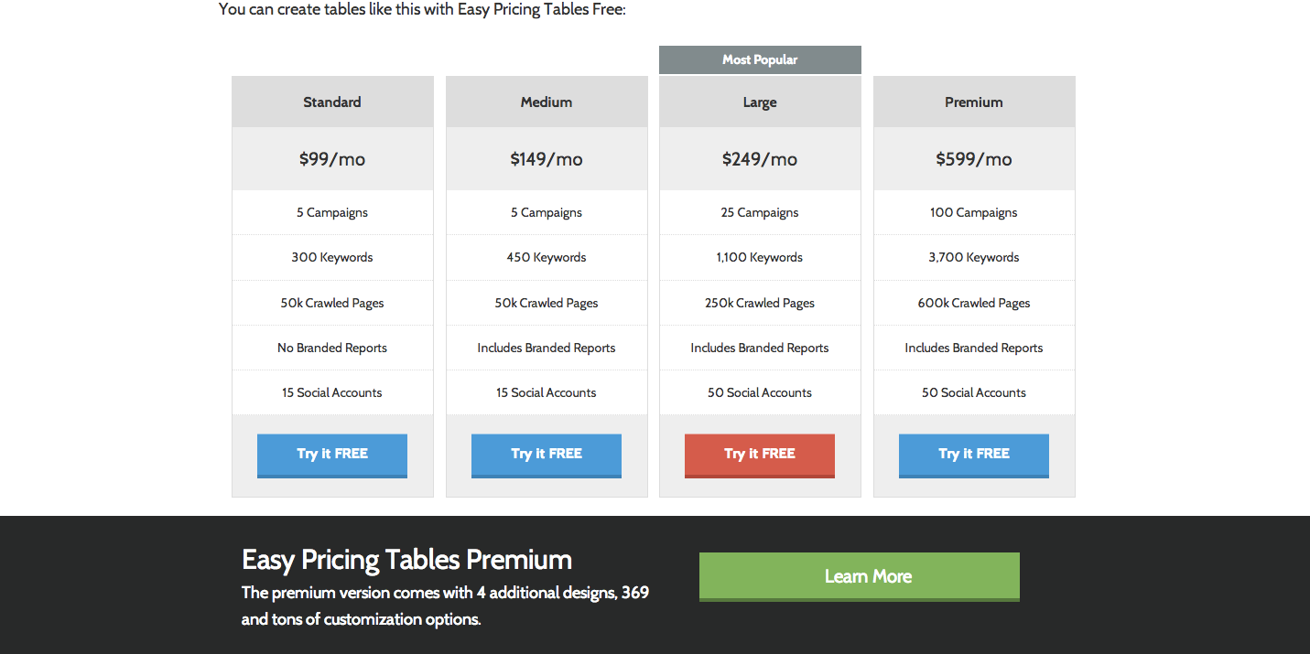Select the Premium plan header

974,102
